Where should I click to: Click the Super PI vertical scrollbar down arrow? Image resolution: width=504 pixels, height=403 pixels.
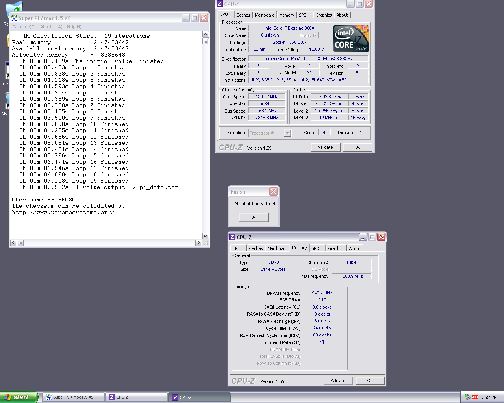[206, 236]
